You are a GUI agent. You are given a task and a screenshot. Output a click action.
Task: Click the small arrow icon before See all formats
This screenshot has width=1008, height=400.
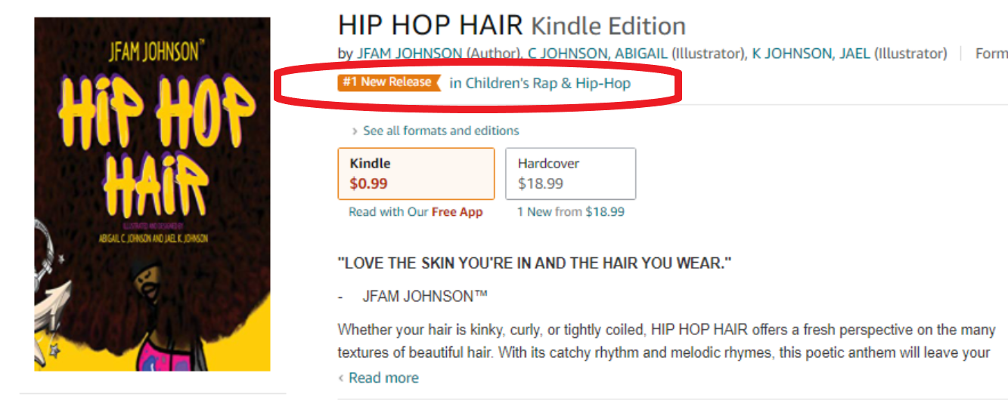pyautogui.click(x=355, y=131)
